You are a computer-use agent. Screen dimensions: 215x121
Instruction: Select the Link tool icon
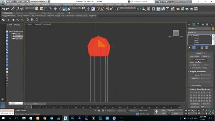point(13,9)
